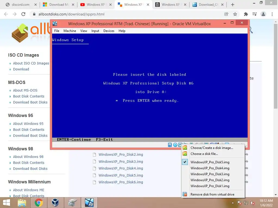278x208 pixels.
Task: Reload the page in Chrome
Action: click(x=23, y=14)
